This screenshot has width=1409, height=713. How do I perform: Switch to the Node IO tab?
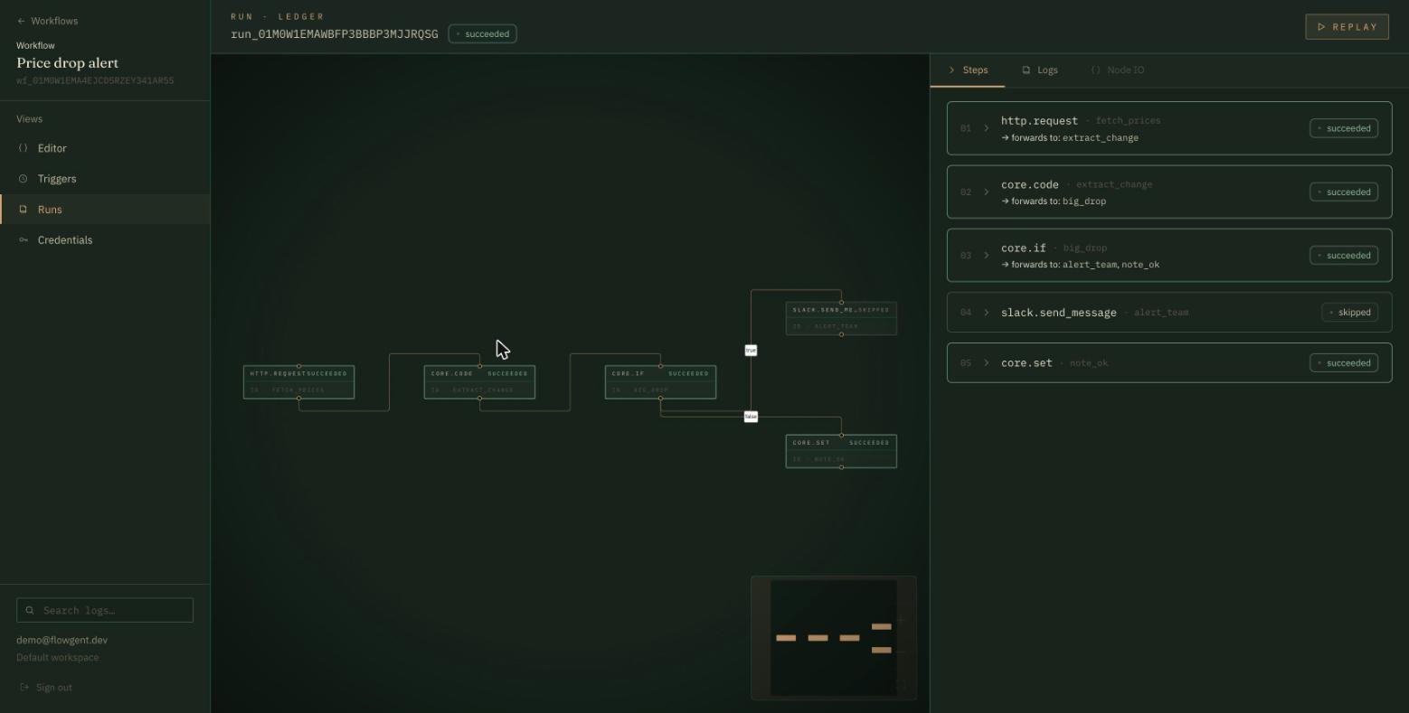(1118, 70)
